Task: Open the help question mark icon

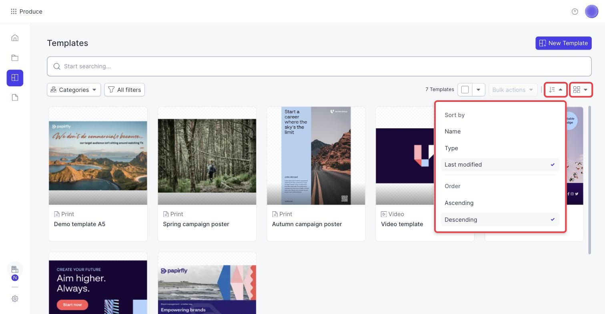Action: tap(575, 12)
